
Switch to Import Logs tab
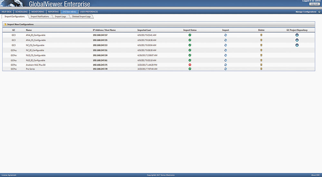61,16
